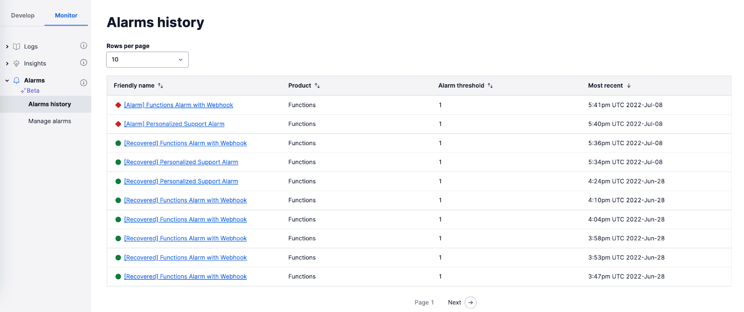This screenshot has height=312, width=744.
Task: Sort by Most recent arrow icon
Action: coord(629,86)
